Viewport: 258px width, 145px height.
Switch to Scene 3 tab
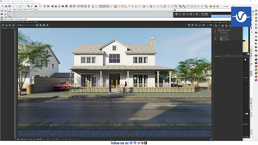(x=25, y=9)
